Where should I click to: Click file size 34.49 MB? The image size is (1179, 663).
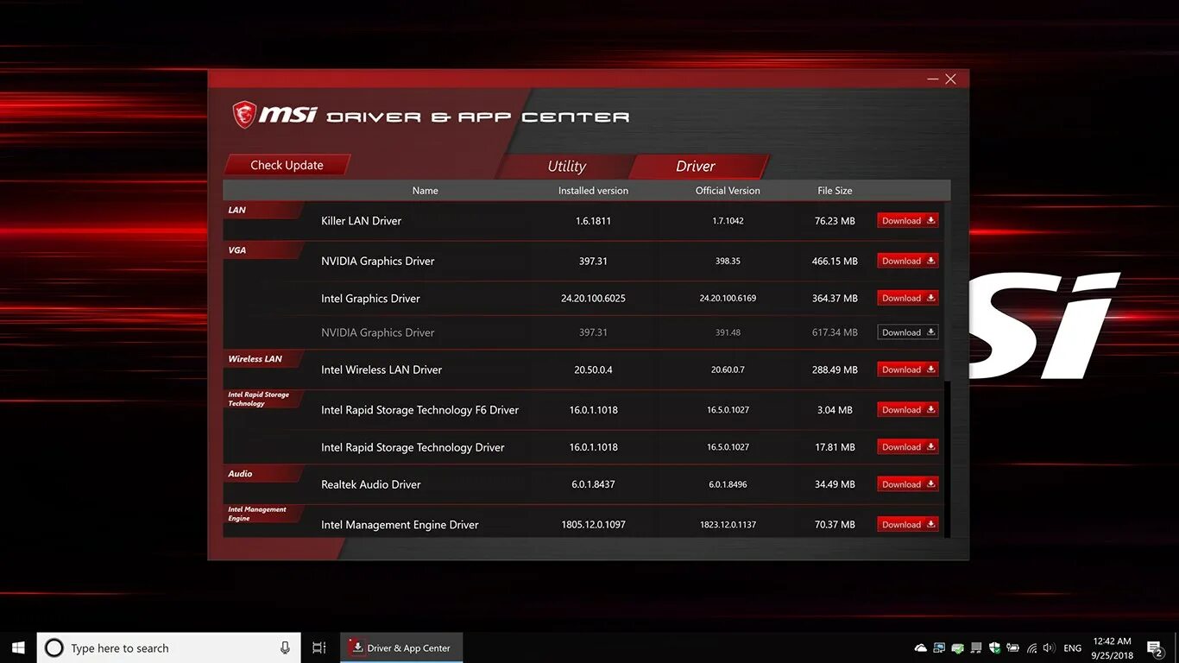835,484
